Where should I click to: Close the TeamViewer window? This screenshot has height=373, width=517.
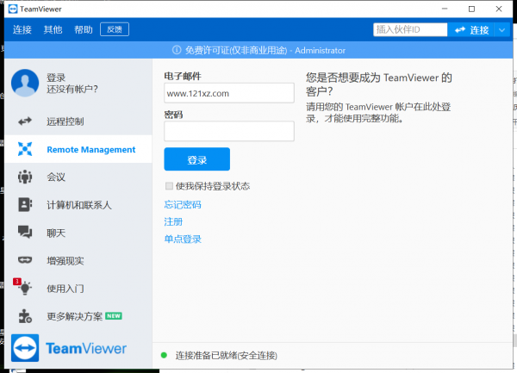pyautogui.click(x=499, y=9)
